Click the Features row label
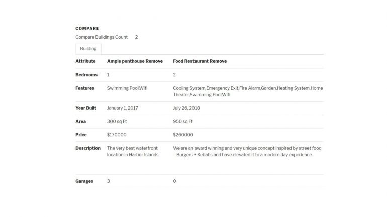 tap(85, 88)
